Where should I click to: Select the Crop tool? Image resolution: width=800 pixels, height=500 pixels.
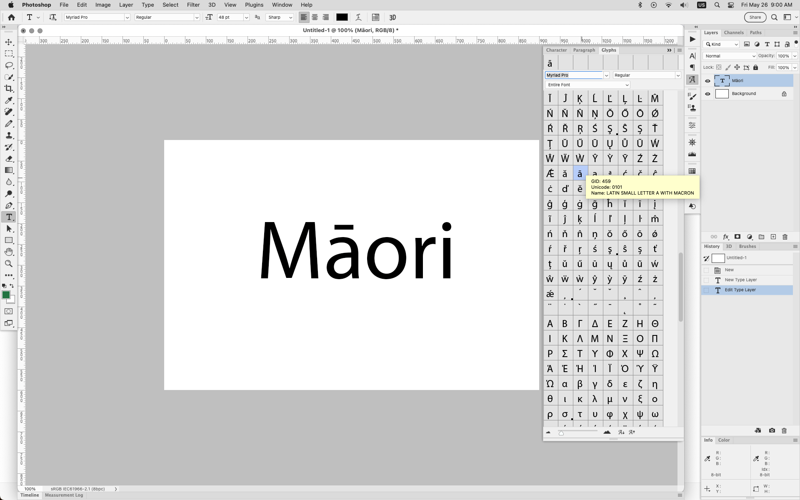9,88
